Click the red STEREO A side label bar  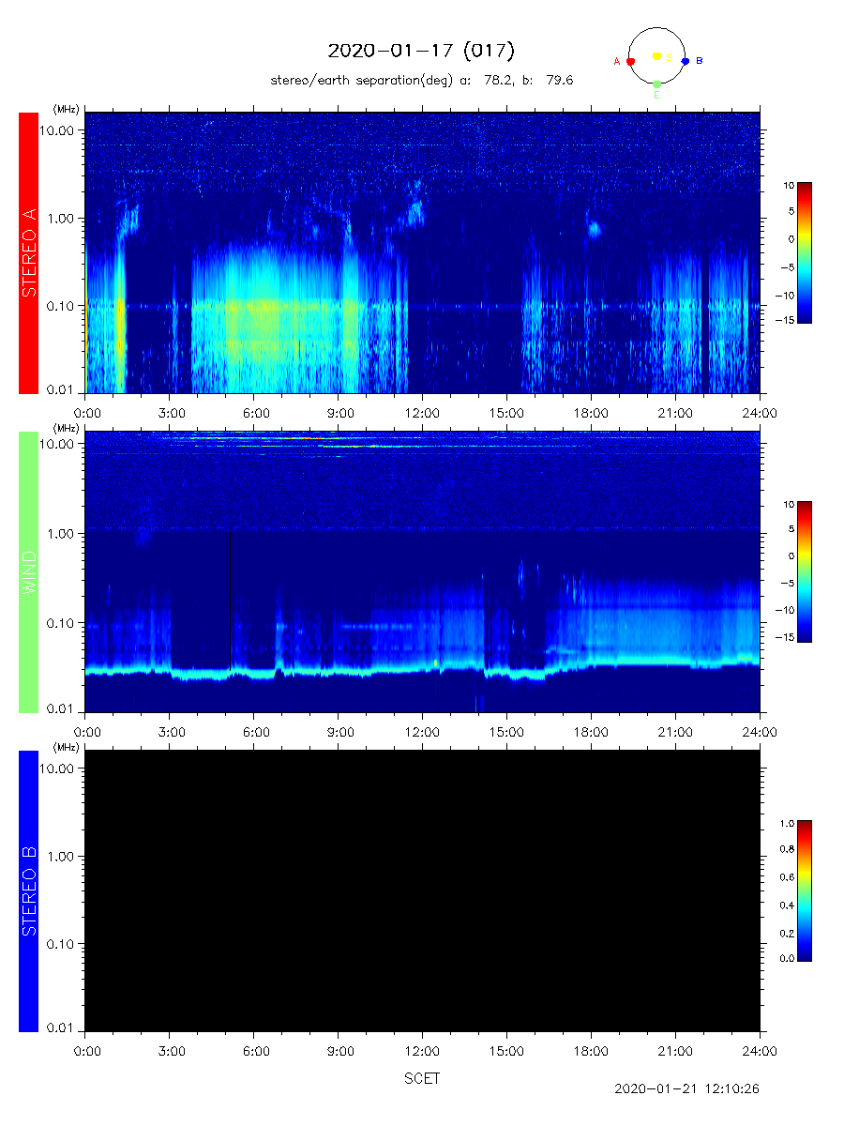click(28, 253)
